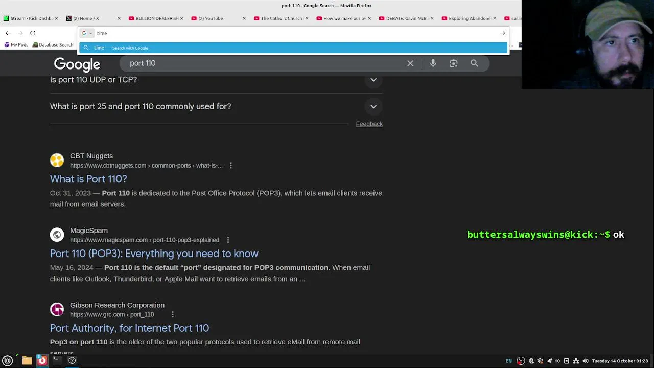Image resolution: width=654 pixels, height=368 pixels.
Task: Open the 'What is Port 110?' result
Action: click(88, 179)
